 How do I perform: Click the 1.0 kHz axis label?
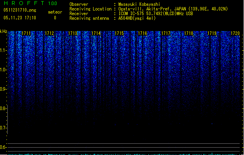click(x=3, y=70)
